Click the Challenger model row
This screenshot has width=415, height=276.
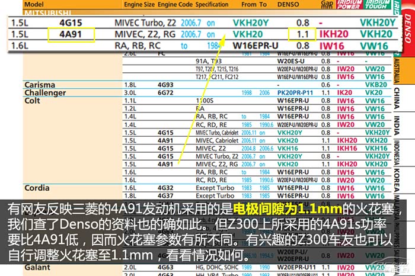click(x=45, y=93)
